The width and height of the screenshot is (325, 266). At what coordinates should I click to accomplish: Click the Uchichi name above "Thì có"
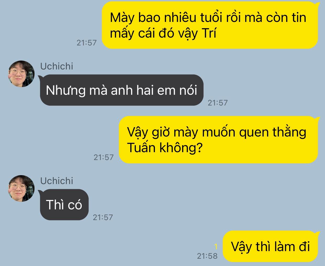[x=57, y=181]
